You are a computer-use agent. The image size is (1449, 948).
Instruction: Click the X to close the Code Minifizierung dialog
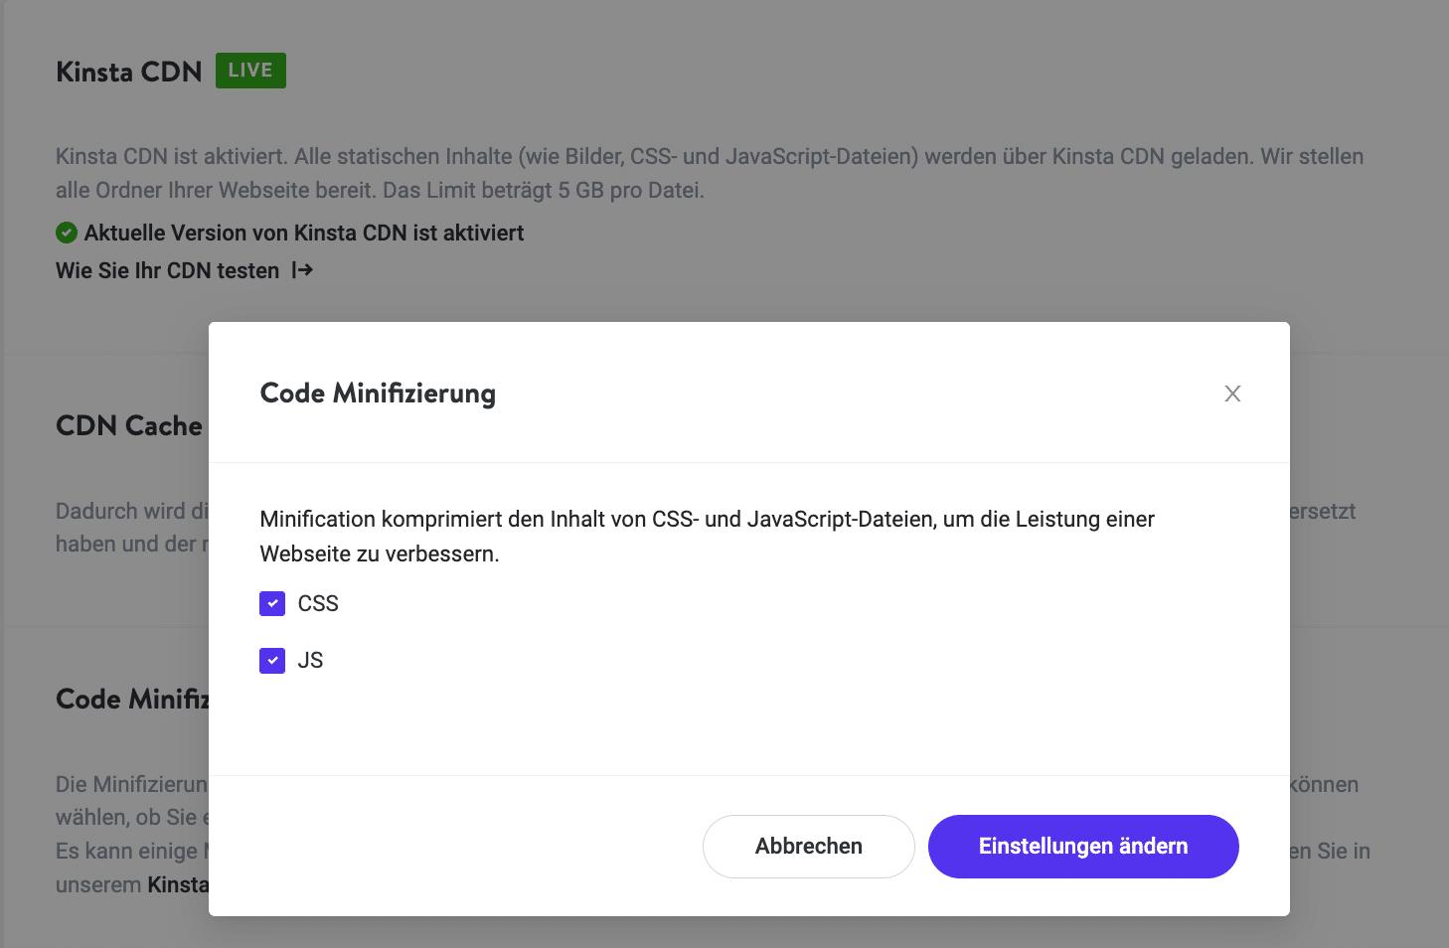click(x=1232, y=394)
